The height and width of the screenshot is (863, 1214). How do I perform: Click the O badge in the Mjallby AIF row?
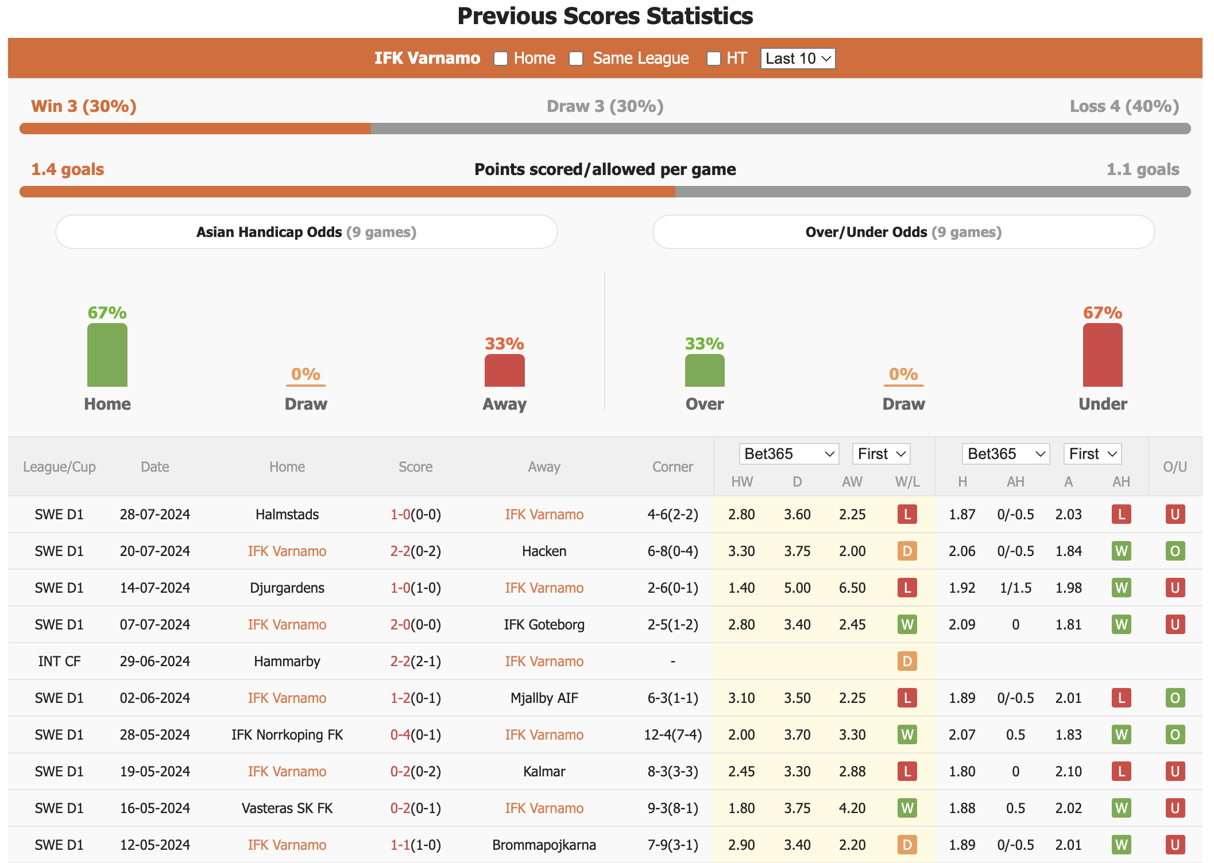[1175, 698]
